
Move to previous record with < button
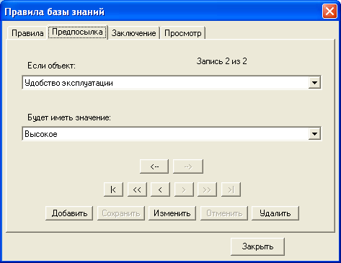click(160, 190)
